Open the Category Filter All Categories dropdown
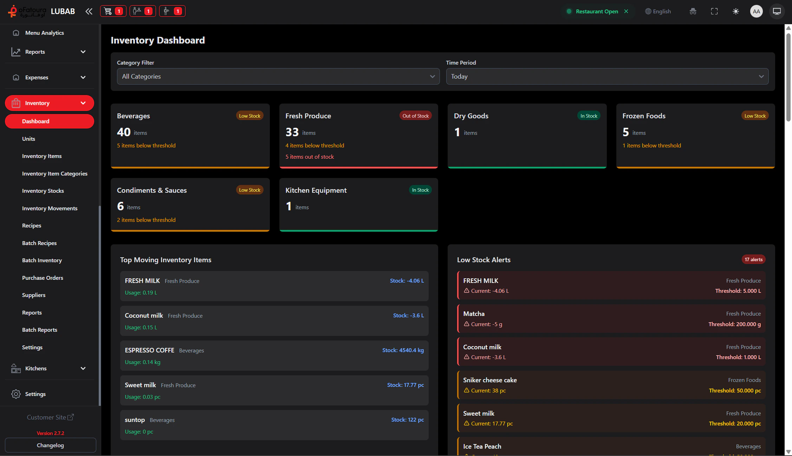The height and width of the screenshot is (456, 792). [x=278, y=77]
